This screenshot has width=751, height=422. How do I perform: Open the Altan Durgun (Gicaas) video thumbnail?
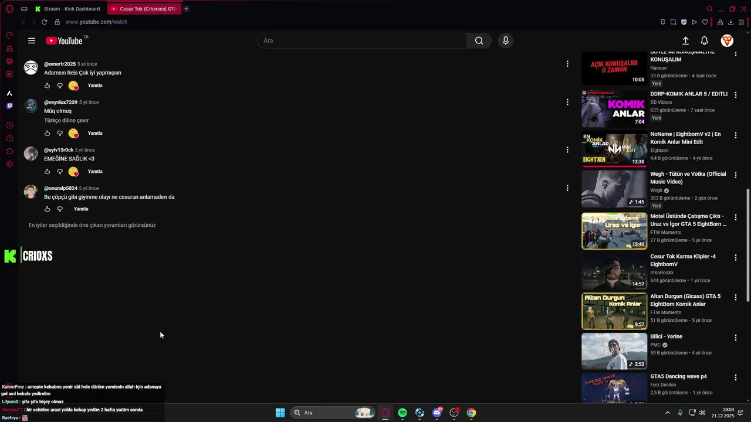[x=614, y=311]
